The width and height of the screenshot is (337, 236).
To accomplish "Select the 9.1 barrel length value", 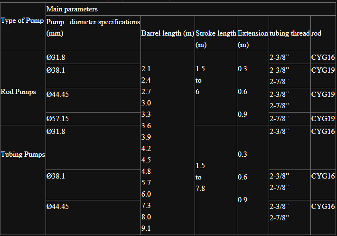I will point(146,228).
